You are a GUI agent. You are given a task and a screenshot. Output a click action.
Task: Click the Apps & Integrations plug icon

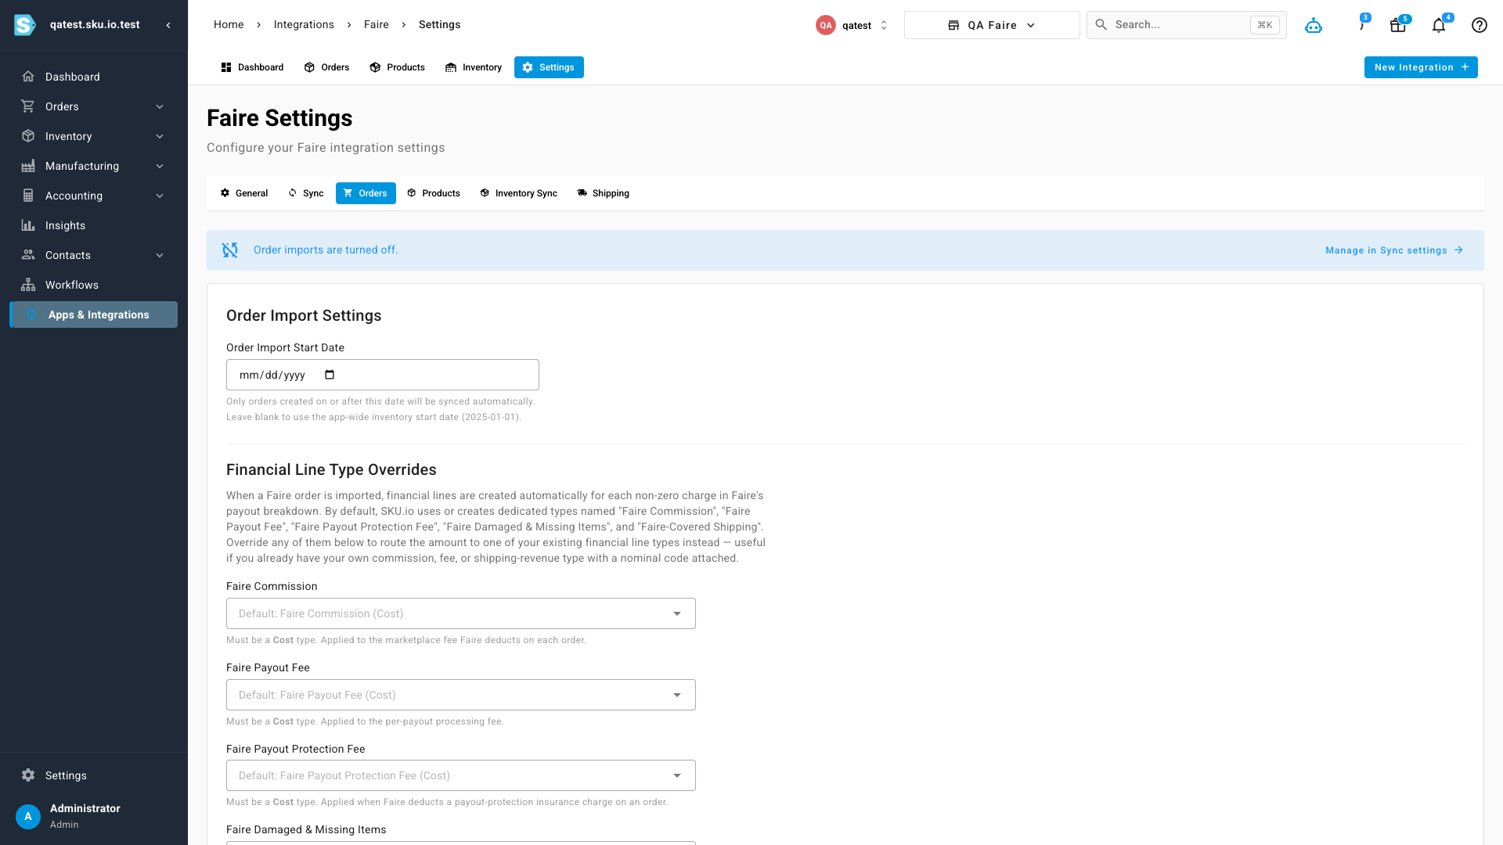(31, 315)
